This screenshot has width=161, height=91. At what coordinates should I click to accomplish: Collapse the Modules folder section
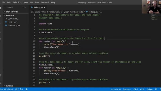[x=10, y=15]
